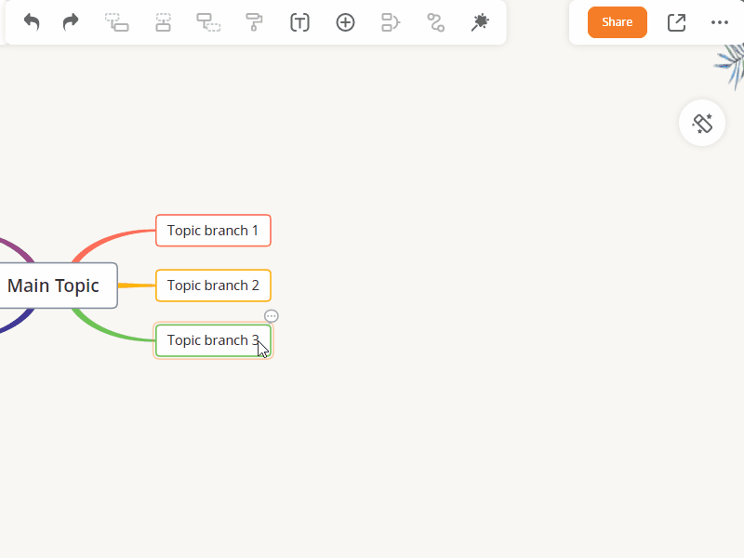This screenshot has height=558, width=744.
Task: Select the Topic branch 2 node
Action: click(x=213, y=286)
